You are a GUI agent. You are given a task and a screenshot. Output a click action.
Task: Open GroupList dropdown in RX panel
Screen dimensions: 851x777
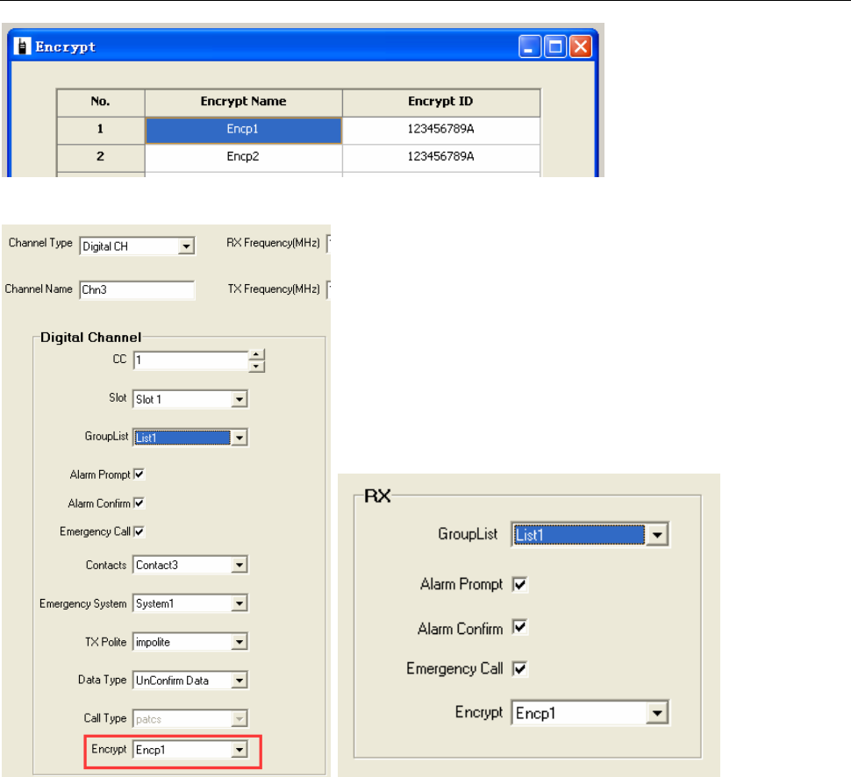(657, 535)
